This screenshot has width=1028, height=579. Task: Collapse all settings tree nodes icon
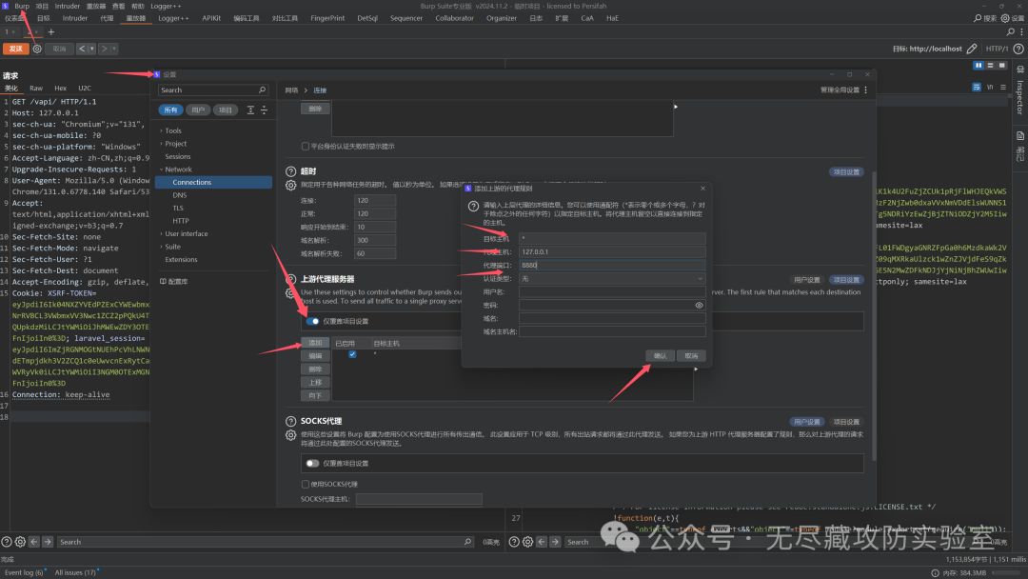point(265,110)
